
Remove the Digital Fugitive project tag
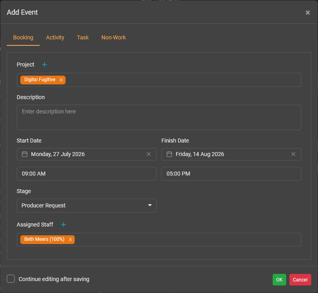click(61, 80)
